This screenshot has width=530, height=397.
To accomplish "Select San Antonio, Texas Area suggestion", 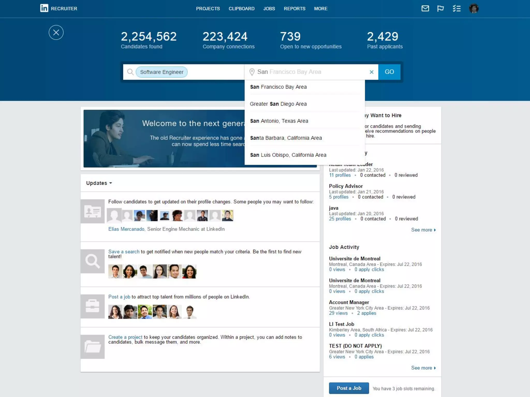I will point(305,121).
